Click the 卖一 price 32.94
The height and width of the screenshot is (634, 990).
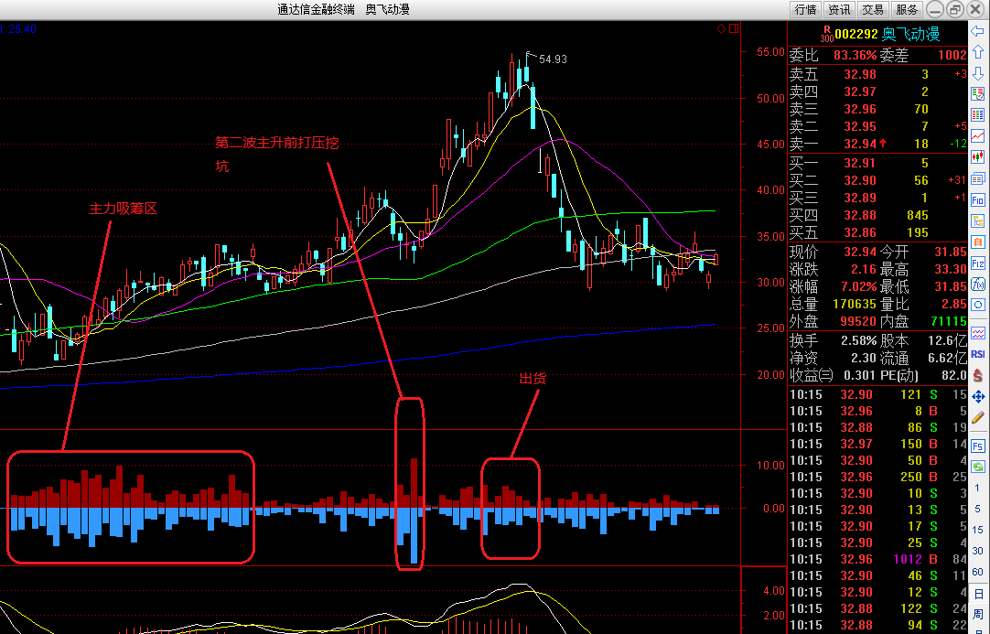860,144
